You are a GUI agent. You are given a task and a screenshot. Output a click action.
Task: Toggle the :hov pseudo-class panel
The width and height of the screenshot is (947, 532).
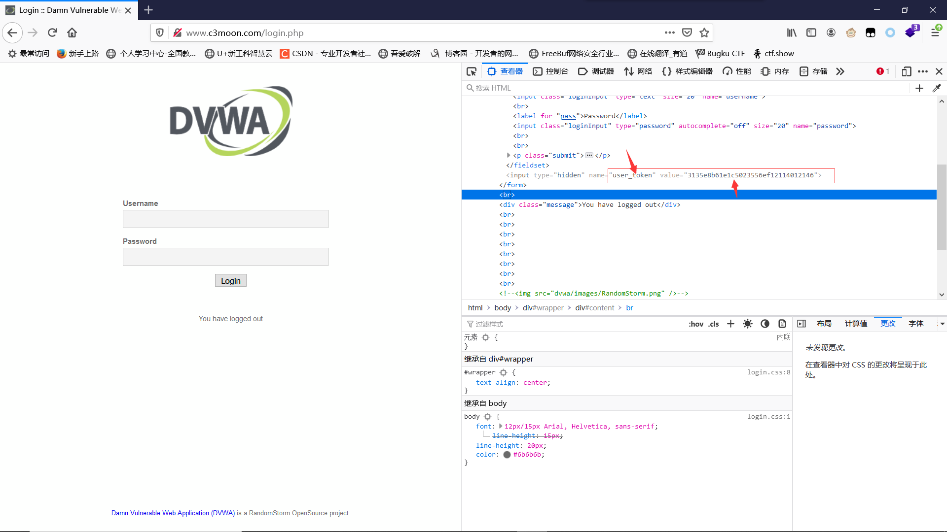(696, 324)
